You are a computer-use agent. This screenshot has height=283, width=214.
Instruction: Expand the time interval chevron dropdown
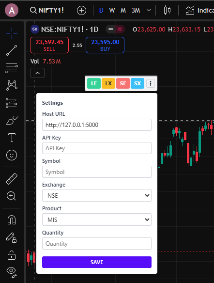[x=149, y=10]
